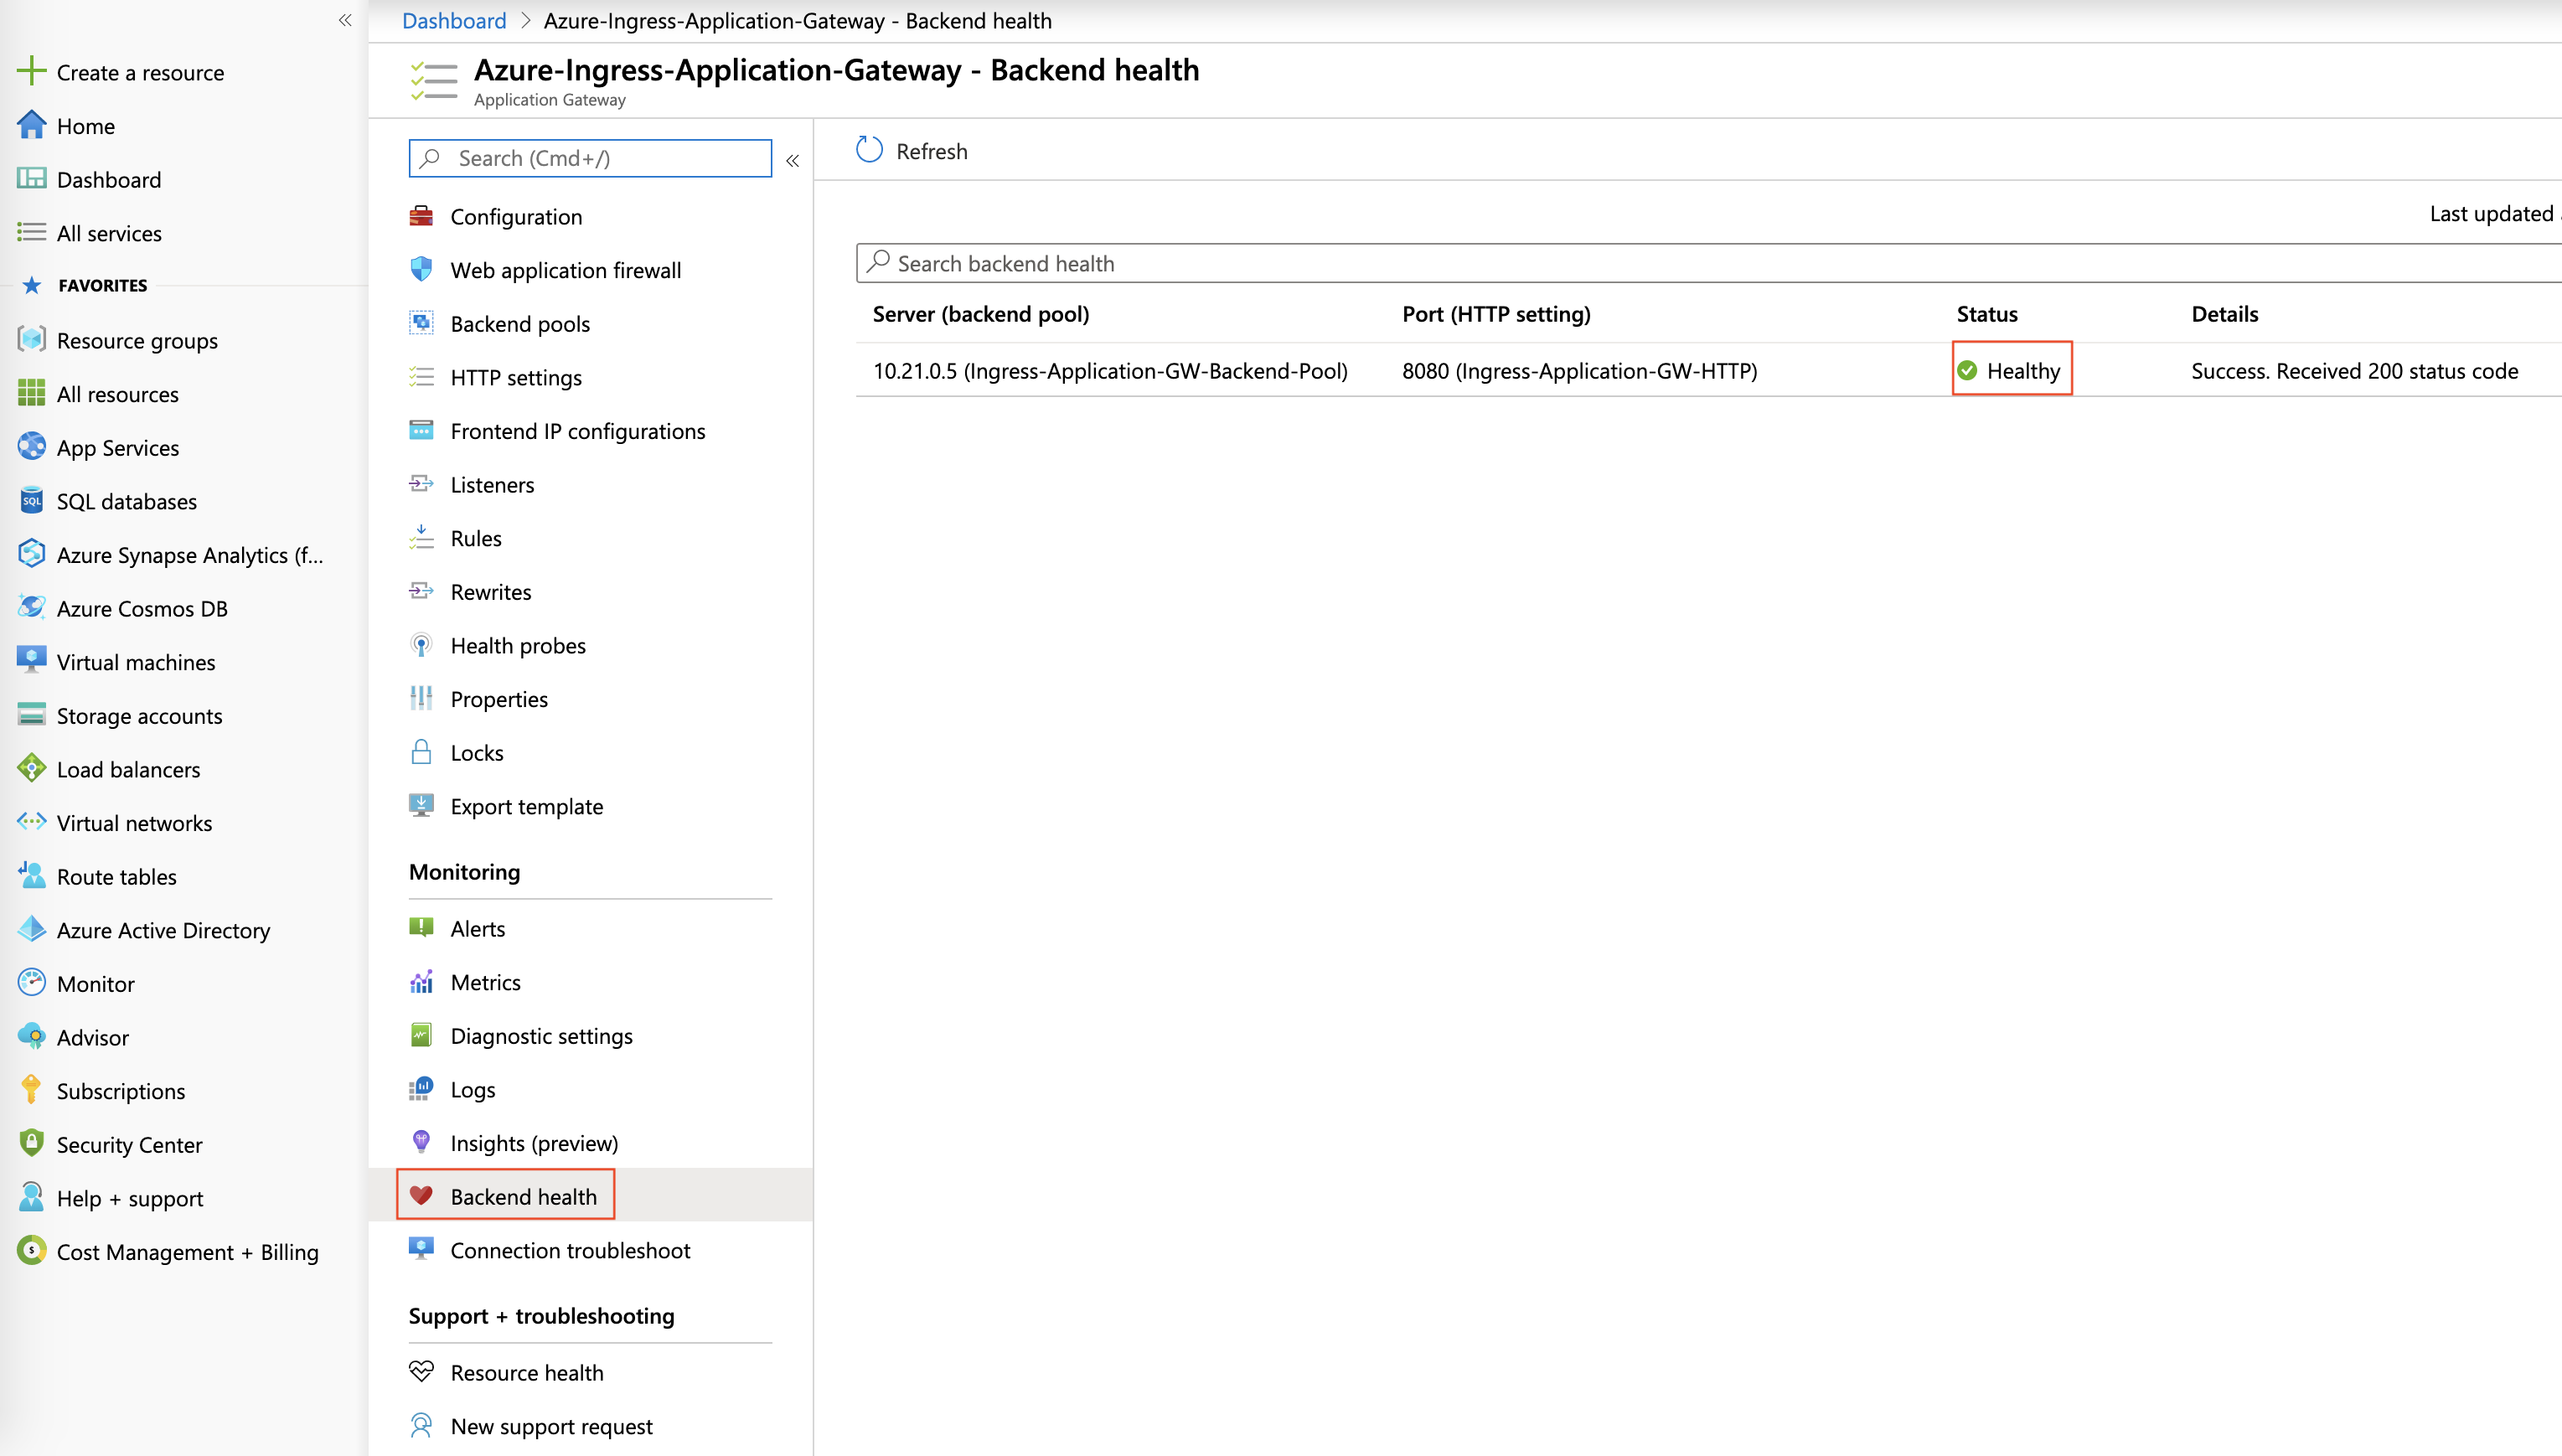Open Resource health under Support
Viewport: 2562px width, 1456px height.
pos(526,1372)
